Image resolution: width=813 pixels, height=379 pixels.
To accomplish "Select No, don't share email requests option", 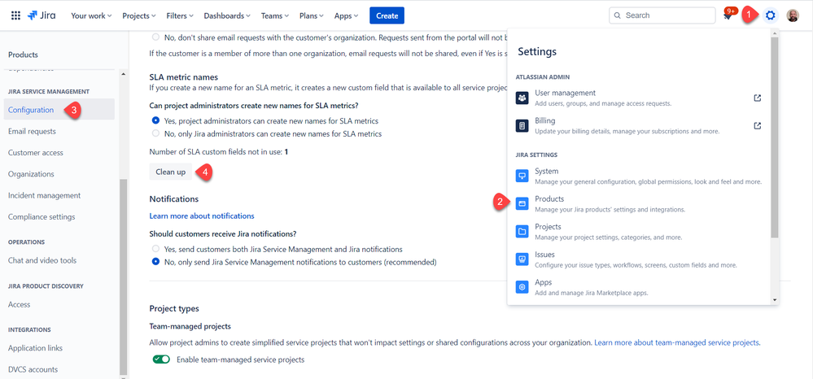I will click(x=155, y=37).
